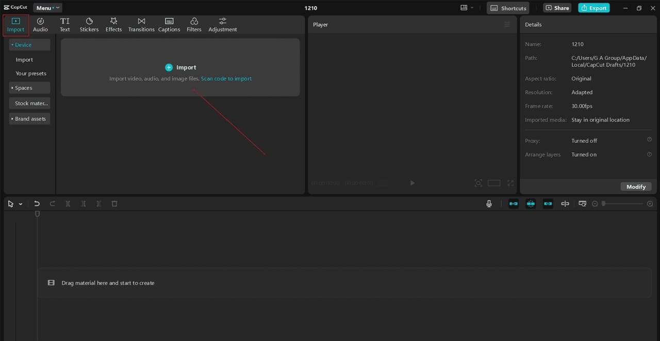Toggle the first teal auto ripple control
The image size is (660, 341).
513,203
